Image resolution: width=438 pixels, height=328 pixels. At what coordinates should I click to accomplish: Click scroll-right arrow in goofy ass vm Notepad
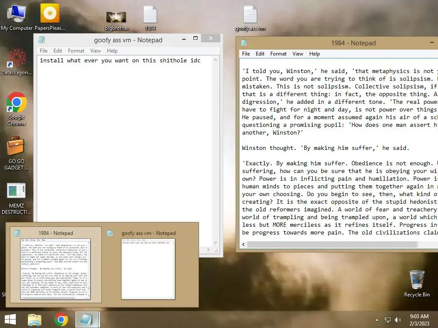(208, 250)
